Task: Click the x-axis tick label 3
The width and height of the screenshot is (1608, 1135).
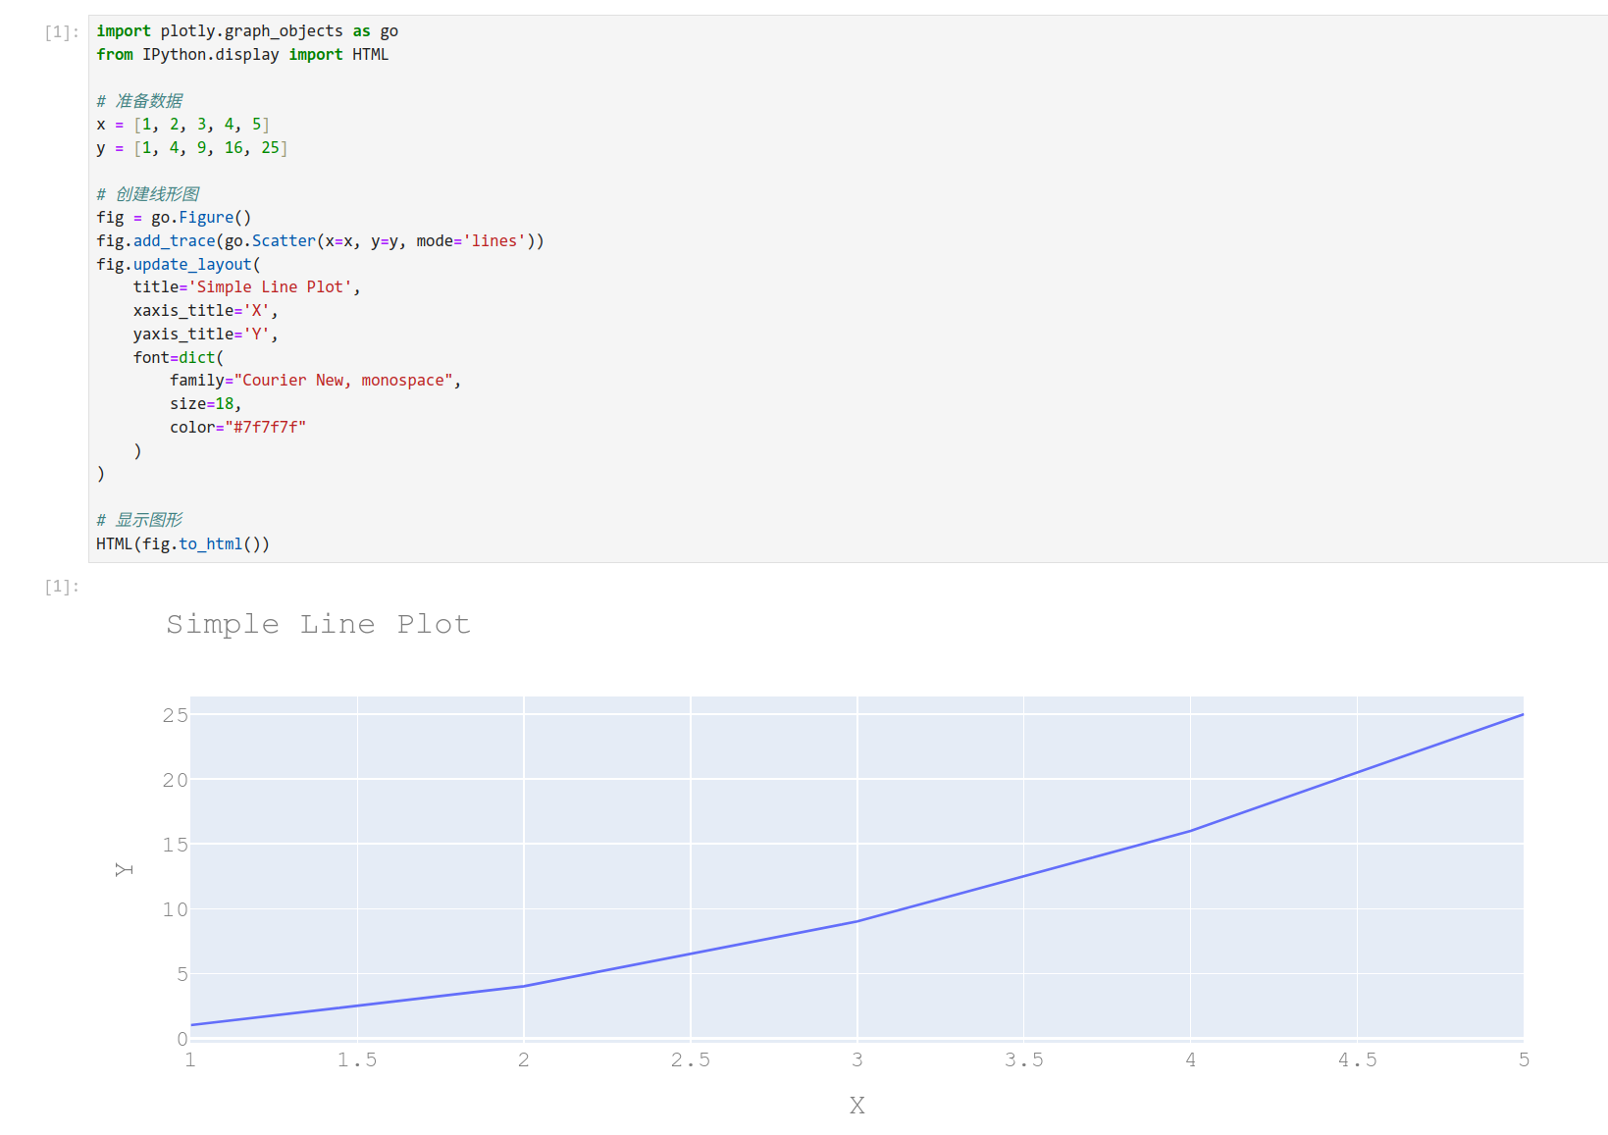Action: pyautogui.click(x=857, y=1059)
